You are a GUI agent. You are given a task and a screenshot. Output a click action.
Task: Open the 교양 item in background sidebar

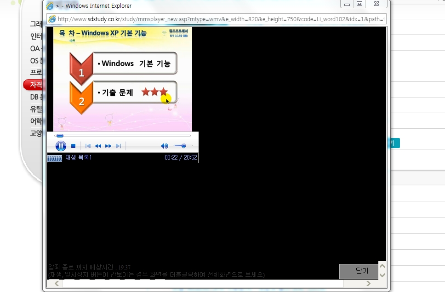(x=36, y=133)
